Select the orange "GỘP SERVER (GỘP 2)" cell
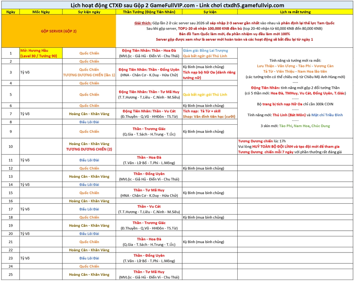 (59, 31)
